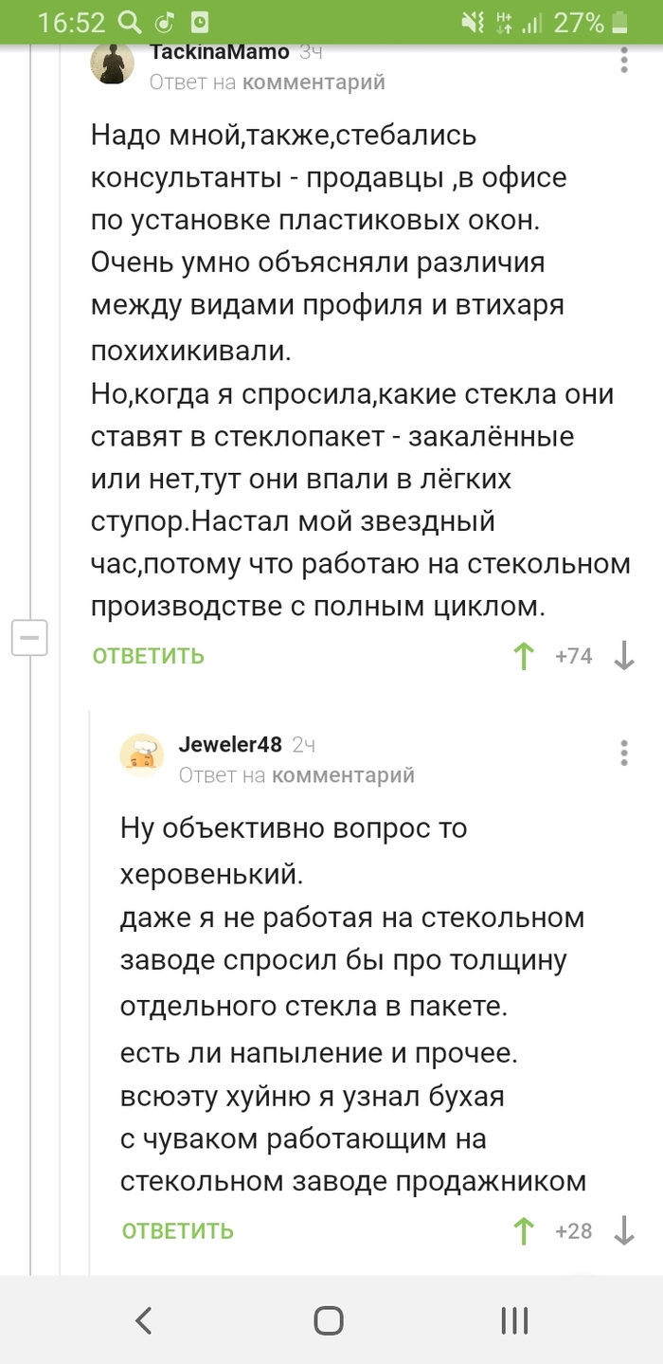Upvote Jeweler48's comment
The width and height of the screenshot is (663, 1364).
tap(523, 1230)
